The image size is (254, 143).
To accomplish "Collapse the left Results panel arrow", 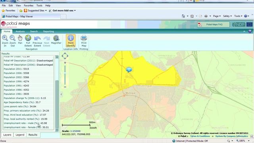I will point(61,94).
